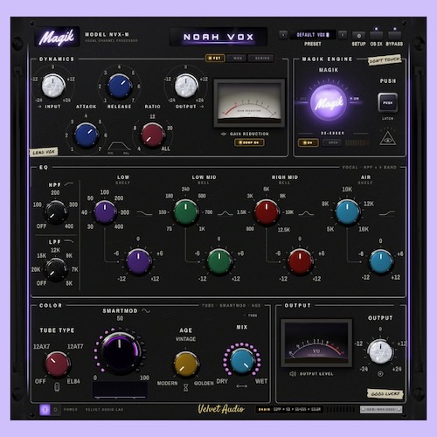Image resolution: width=437 pixels, height=437 pixels.
Task: Open the Setup gear button
Action: pos(358,36)
